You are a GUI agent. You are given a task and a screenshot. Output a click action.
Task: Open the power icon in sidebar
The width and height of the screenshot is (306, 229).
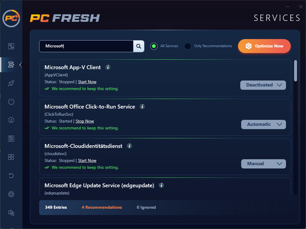[11, 101]
